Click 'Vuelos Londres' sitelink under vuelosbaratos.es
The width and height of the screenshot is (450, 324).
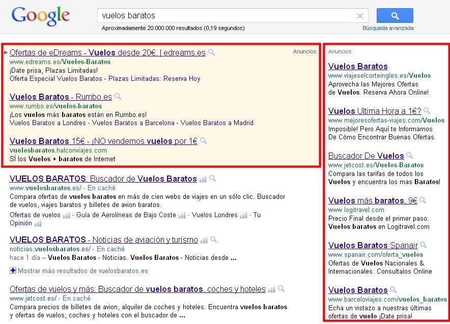(x=215, y=215)
